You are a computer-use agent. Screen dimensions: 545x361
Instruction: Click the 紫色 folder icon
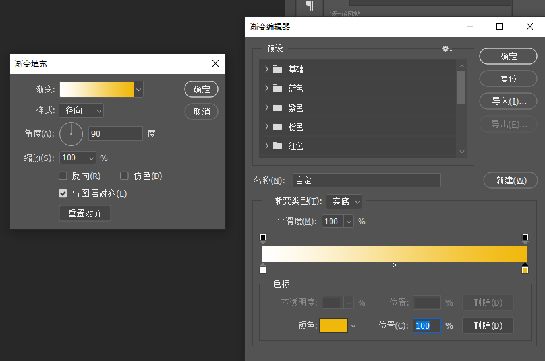click(x=277, y=108)
